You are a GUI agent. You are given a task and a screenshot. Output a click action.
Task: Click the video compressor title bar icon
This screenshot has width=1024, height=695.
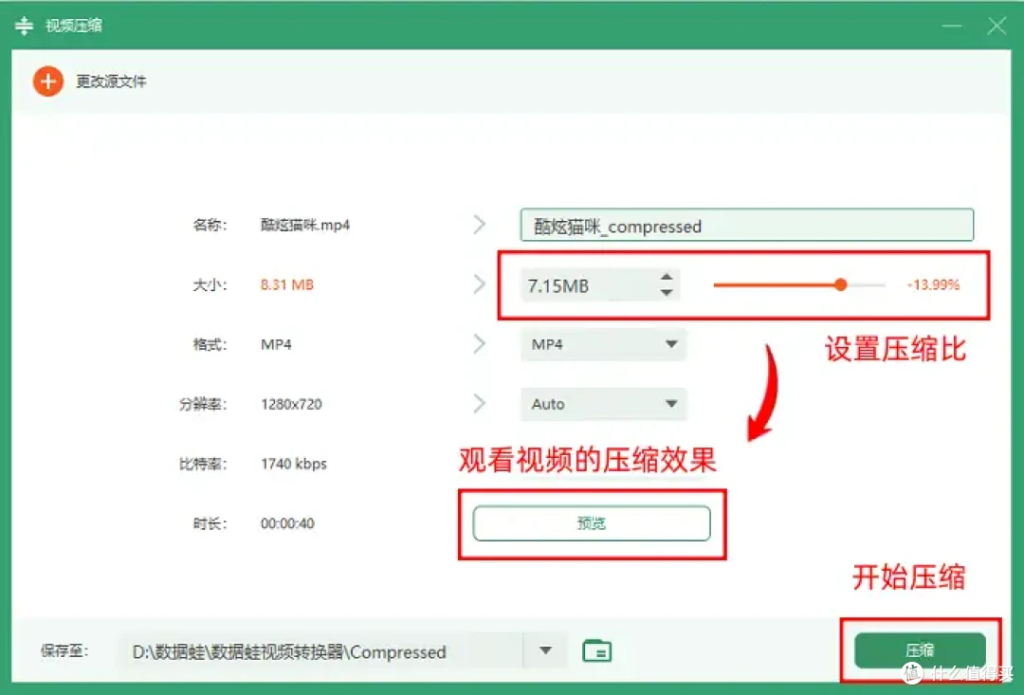click(24, 26)
